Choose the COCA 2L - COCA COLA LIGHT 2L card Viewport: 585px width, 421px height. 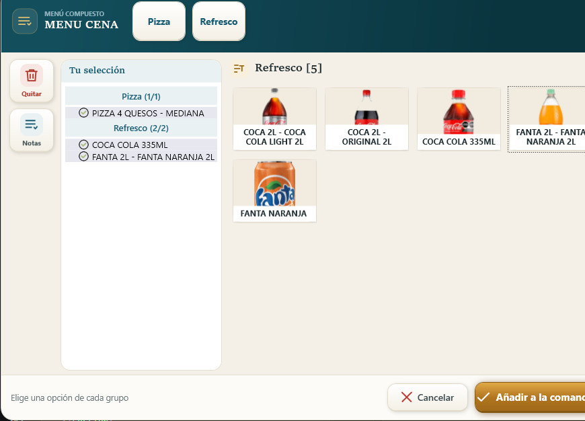[x=274, y=119]
